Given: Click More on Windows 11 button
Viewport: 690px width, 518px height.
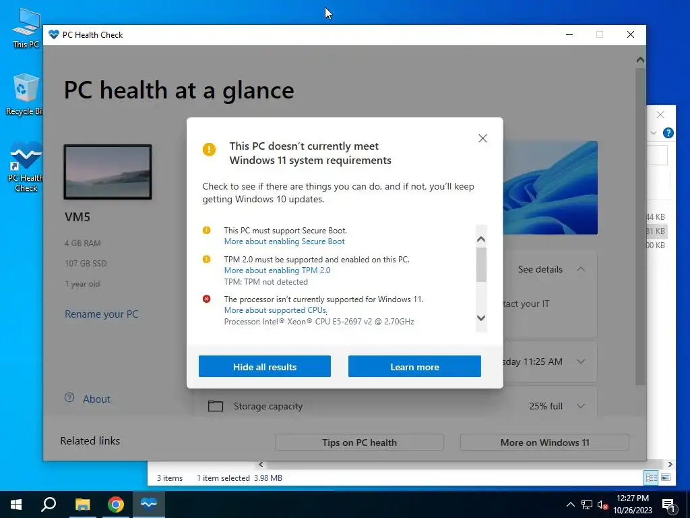Looking at the screenshot, I should point(544,442).
